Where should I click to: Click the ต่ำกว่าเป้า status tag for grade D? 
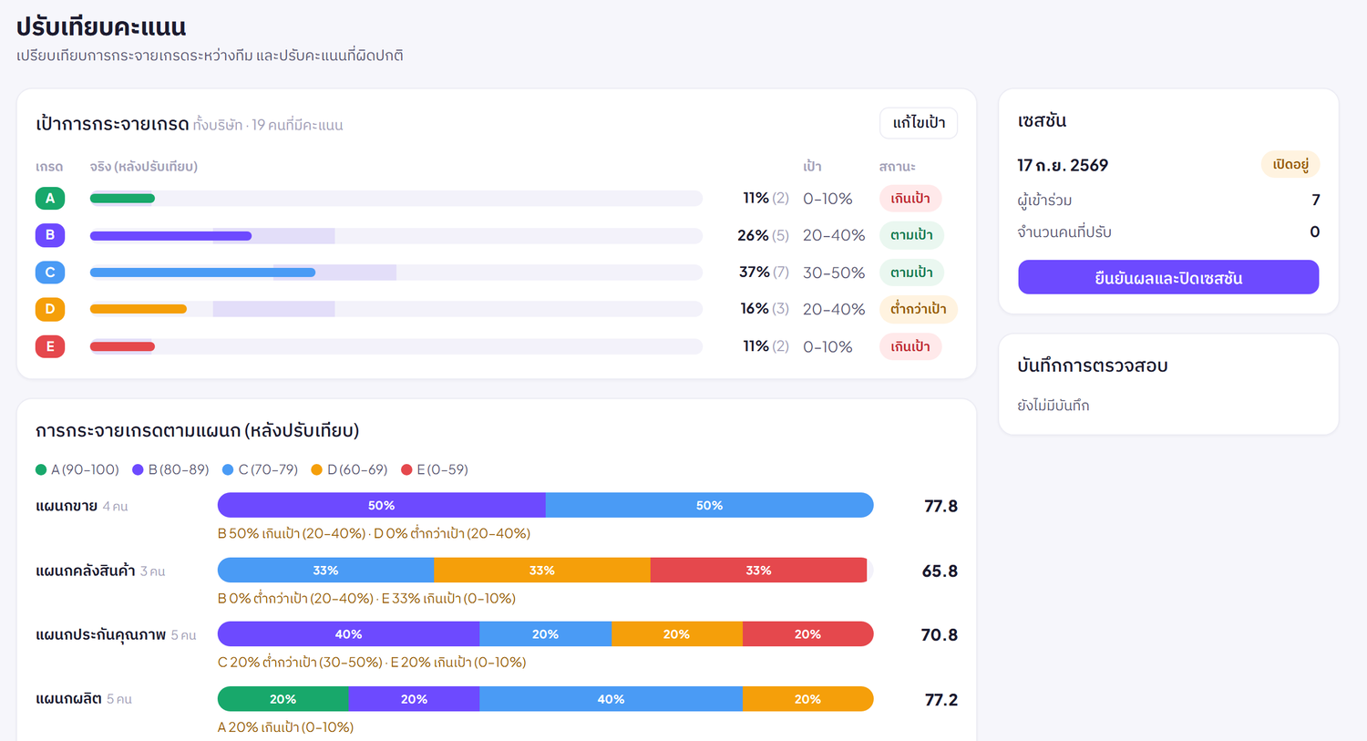point(918,309)
